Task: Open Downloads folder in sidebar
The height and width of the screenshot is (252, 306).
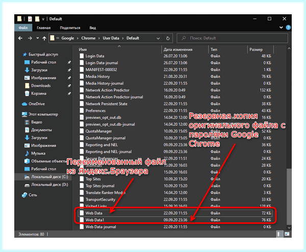Action: (41, 86)
